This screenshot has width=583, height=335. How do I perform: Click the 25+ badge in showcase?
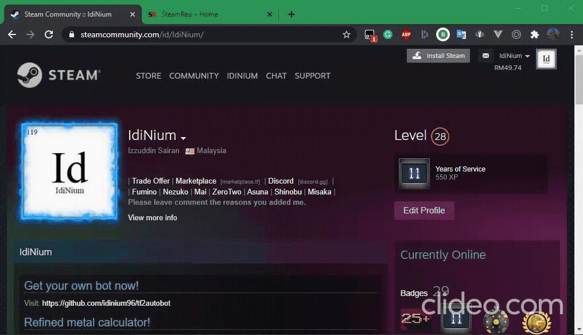pyautogui.click(x=415, y=319)
